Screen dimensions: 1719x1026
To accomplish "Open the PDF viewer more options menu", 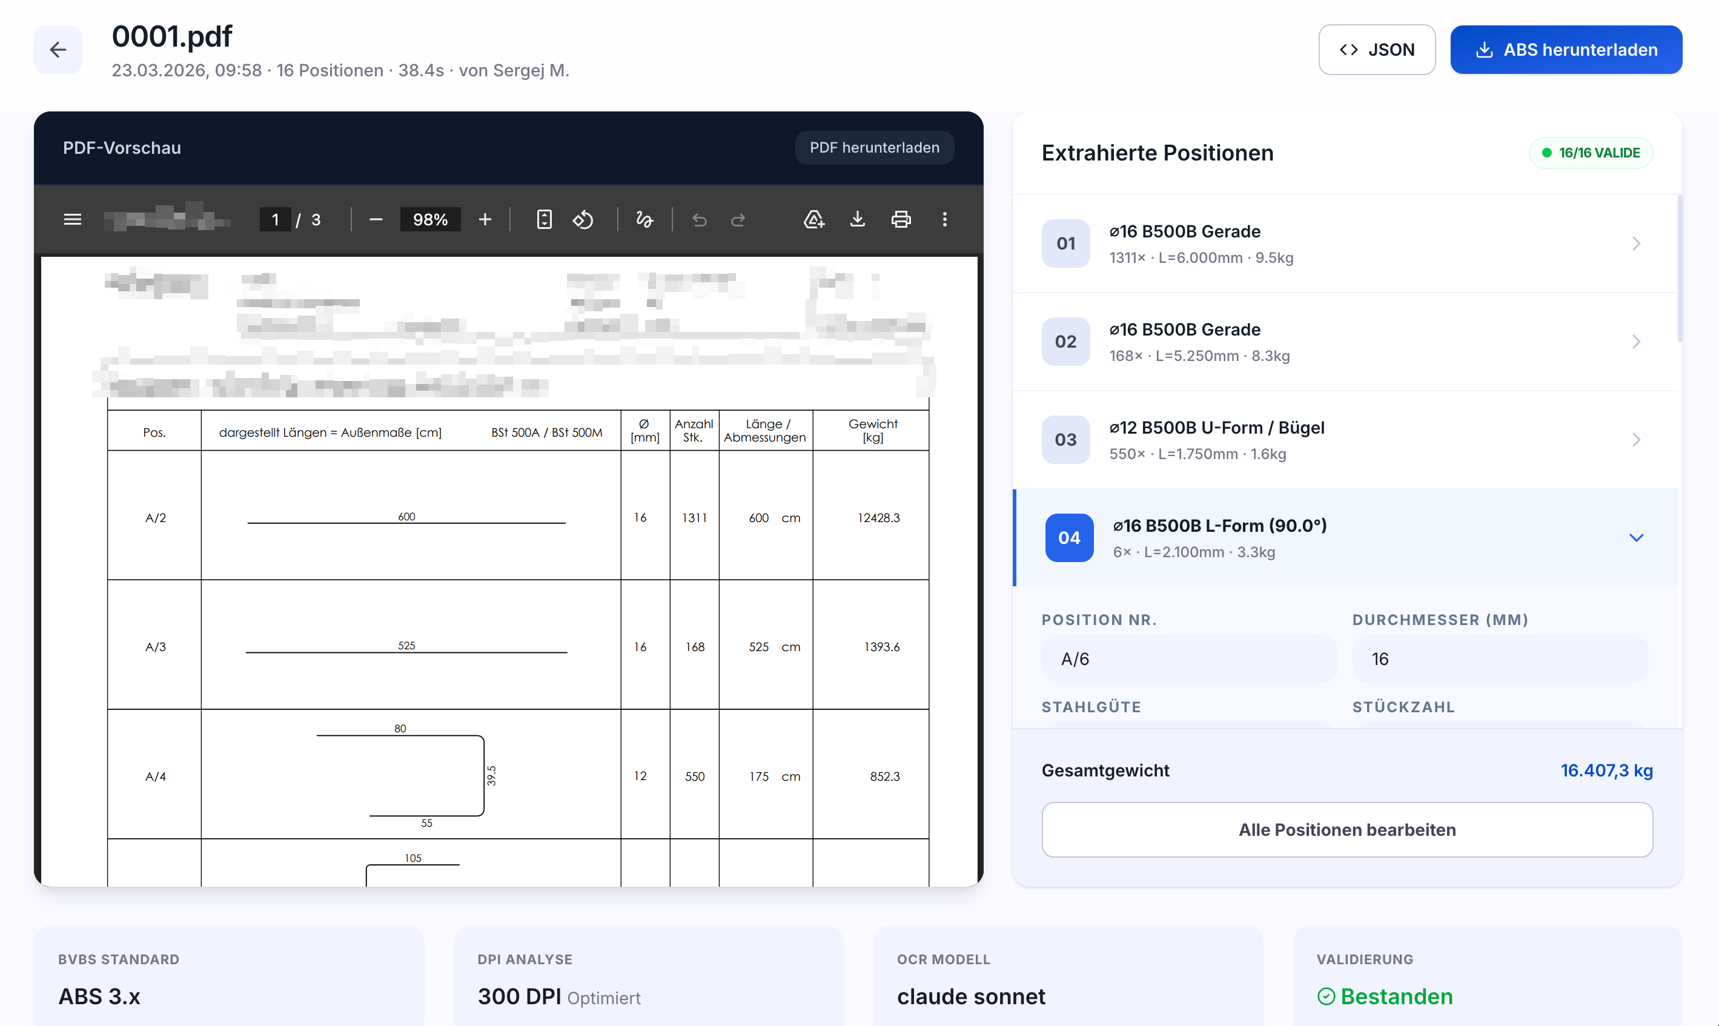I will click(x=945, y=220).
